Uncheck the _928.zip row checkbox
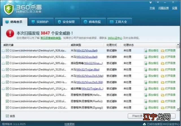This screenshot has height=126, width=181. [7, 50]
